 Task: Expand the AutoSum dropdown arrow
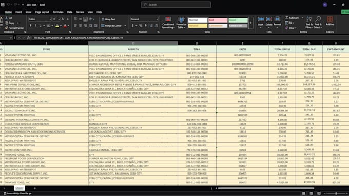click(302, 18)
